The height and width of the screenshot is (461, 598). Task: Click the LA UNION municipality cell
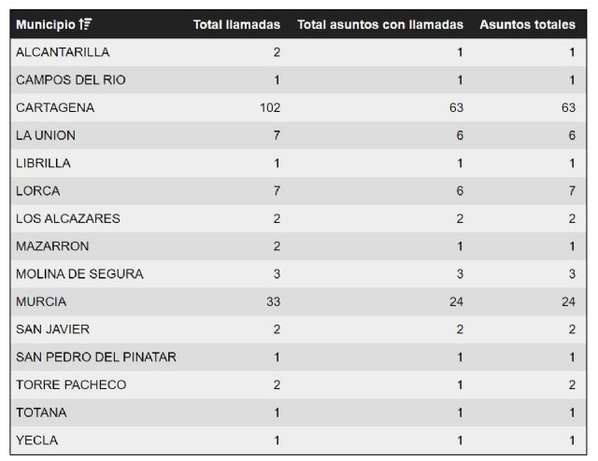tap(46, 135)
